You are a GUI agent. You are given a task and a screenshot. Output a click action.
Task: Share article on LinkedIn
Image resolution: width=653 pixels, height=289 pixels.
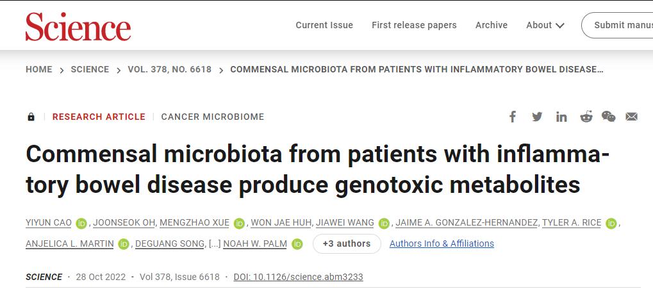click(561, 117)
